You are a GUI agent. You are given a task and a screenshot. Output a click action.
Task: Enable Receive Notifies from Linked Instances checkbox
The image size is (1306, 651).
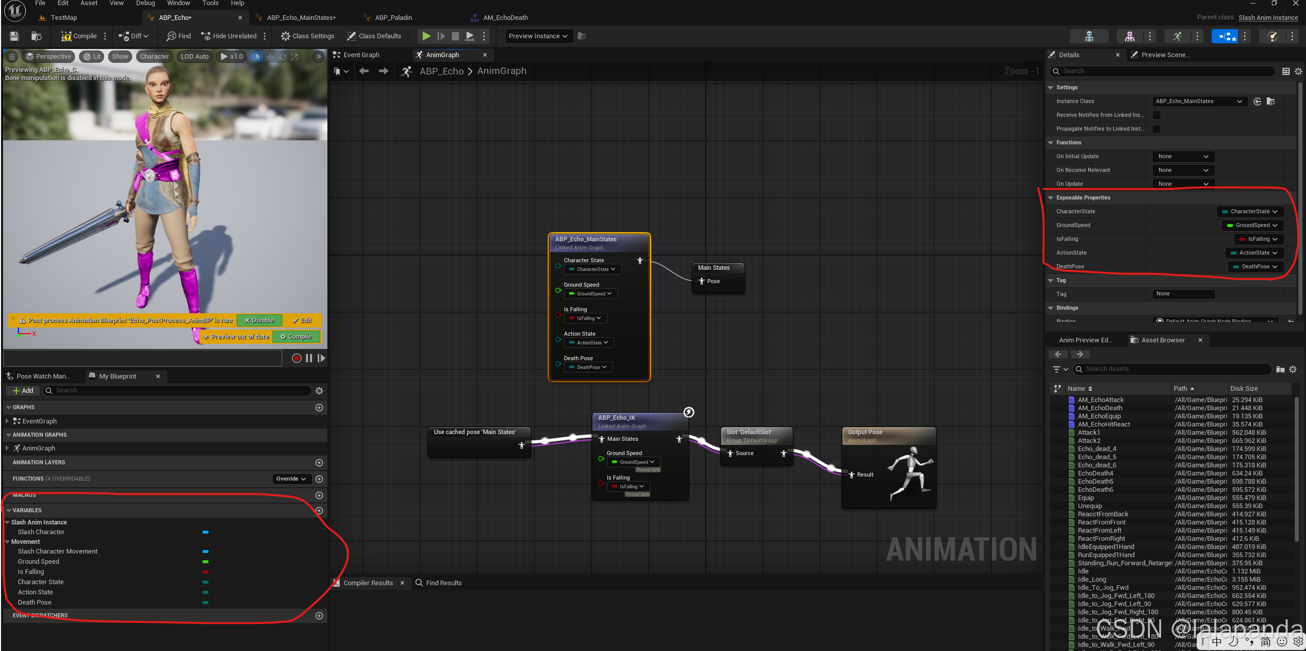click(x=1157, y=115)
